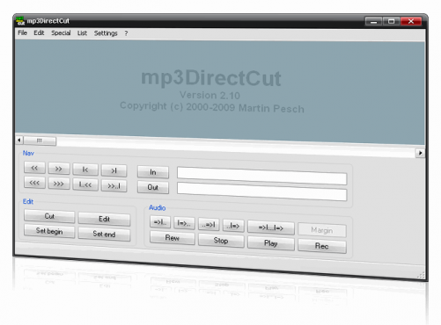Click the text field beside In
The image size is (441, 325).
(261, 176)
